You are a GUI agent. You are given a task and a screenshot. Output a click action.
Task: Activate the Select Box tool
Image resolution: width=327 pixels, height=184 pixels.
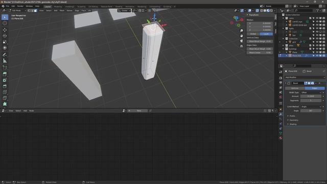(x=5, y=17)
